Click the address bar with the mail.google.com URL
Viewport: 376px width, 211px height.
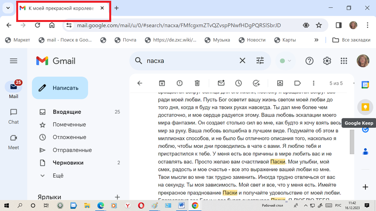coord(179,25)
